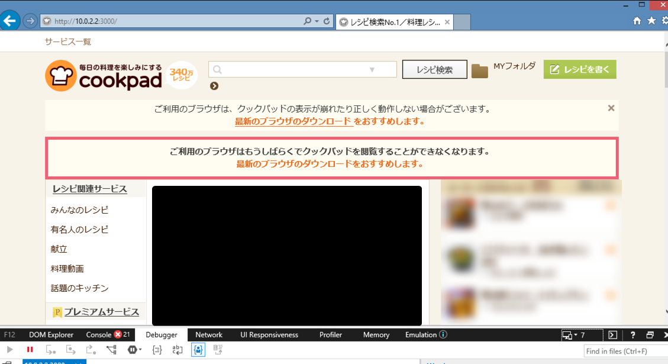Select the レシピ検索No.1 browser tab
The image size is (668, 364).
(394, 22)
